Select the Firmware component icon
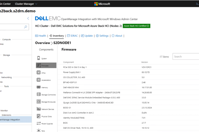The width and height of the screenshot is (199, 132). pyautogui.click(x=39, y=65)
